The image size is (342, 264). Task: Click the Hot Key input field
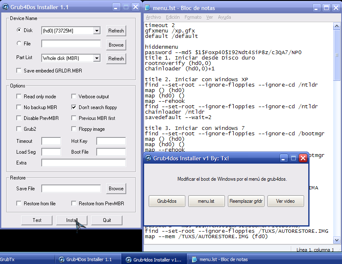point(111,141)
